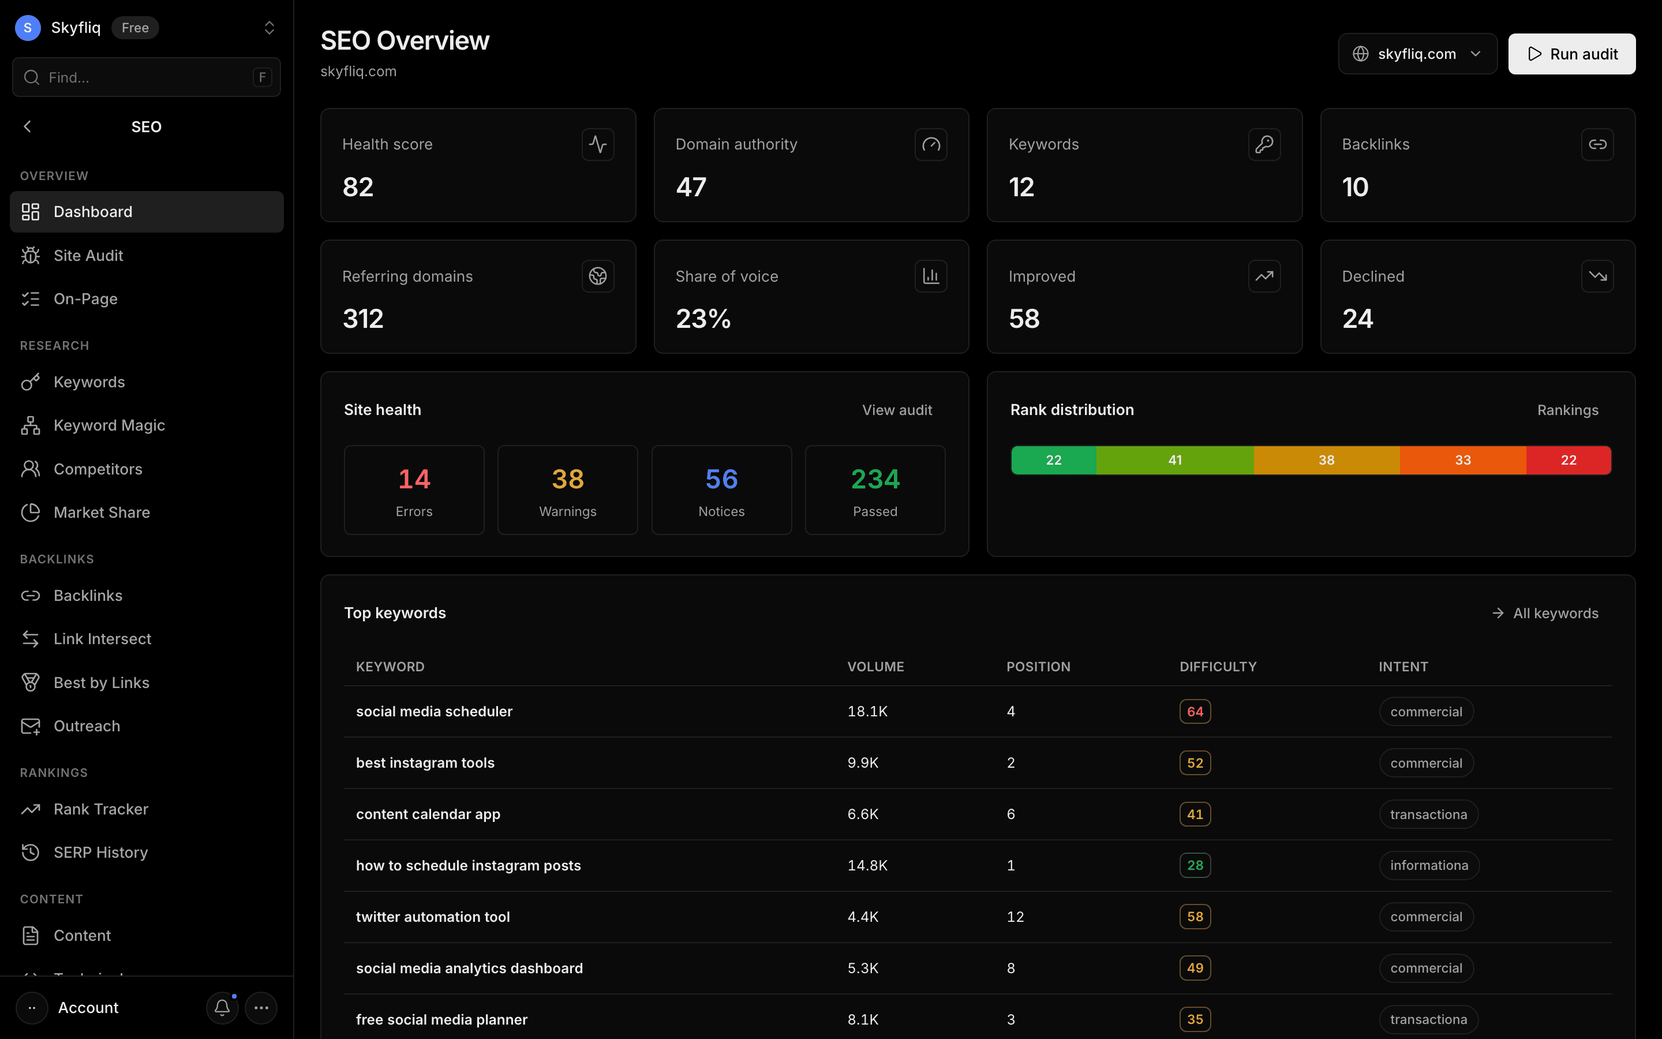Viewport: 1662px width, 1039px height.
Task: Focus the Find search field
Action: [x=146, y=77]
